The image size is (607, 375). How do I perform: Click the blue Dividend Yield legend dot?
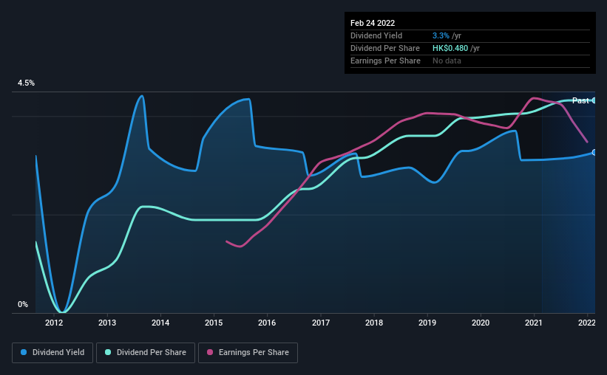24,352
